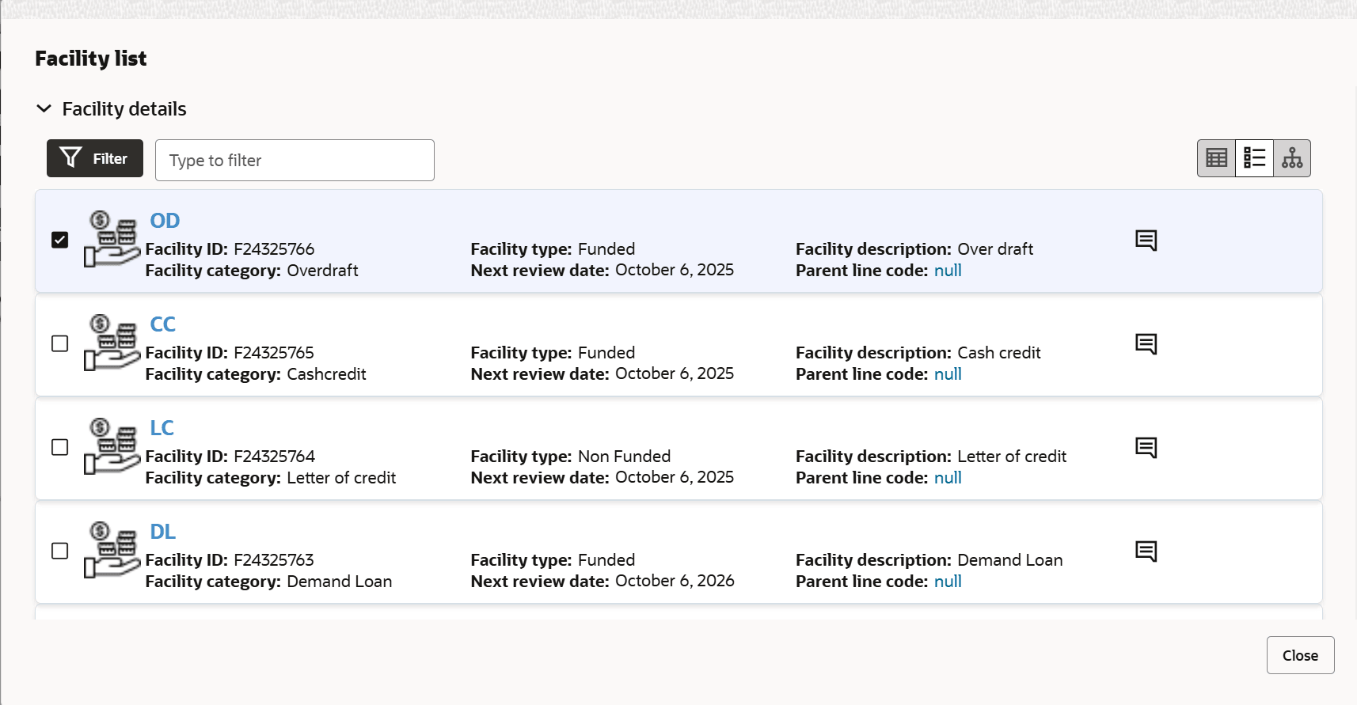Open the OD facility link
The height and width of the screenshot is (705, 1357).
click(x=165, y=221)
